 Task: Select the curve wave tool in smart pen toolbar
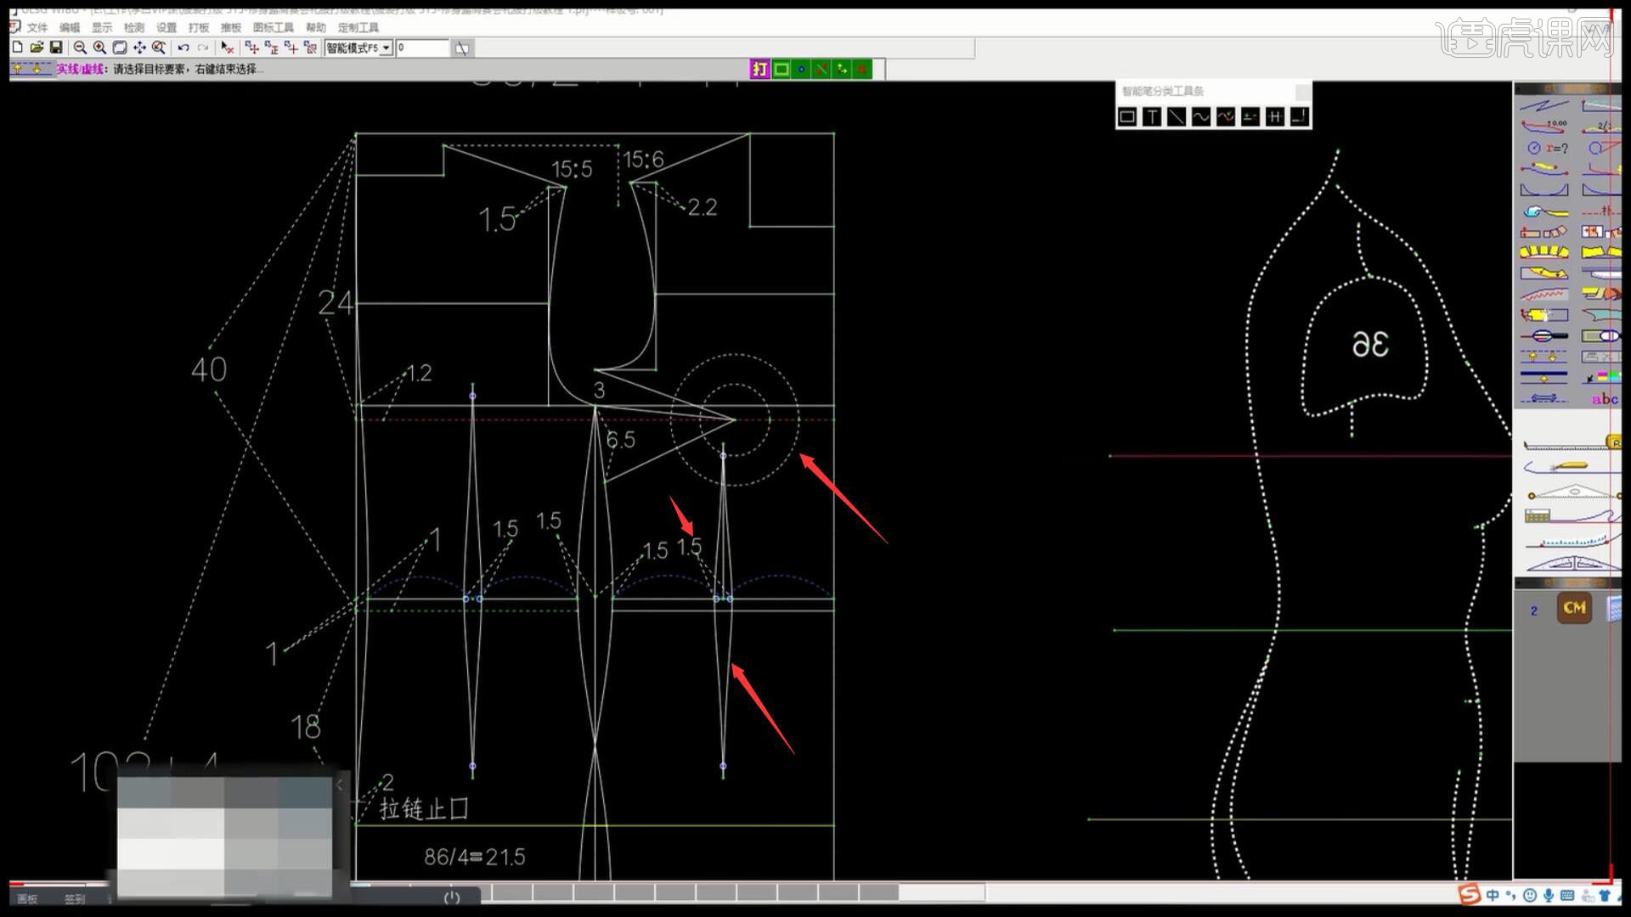(x=1200, y=117)
